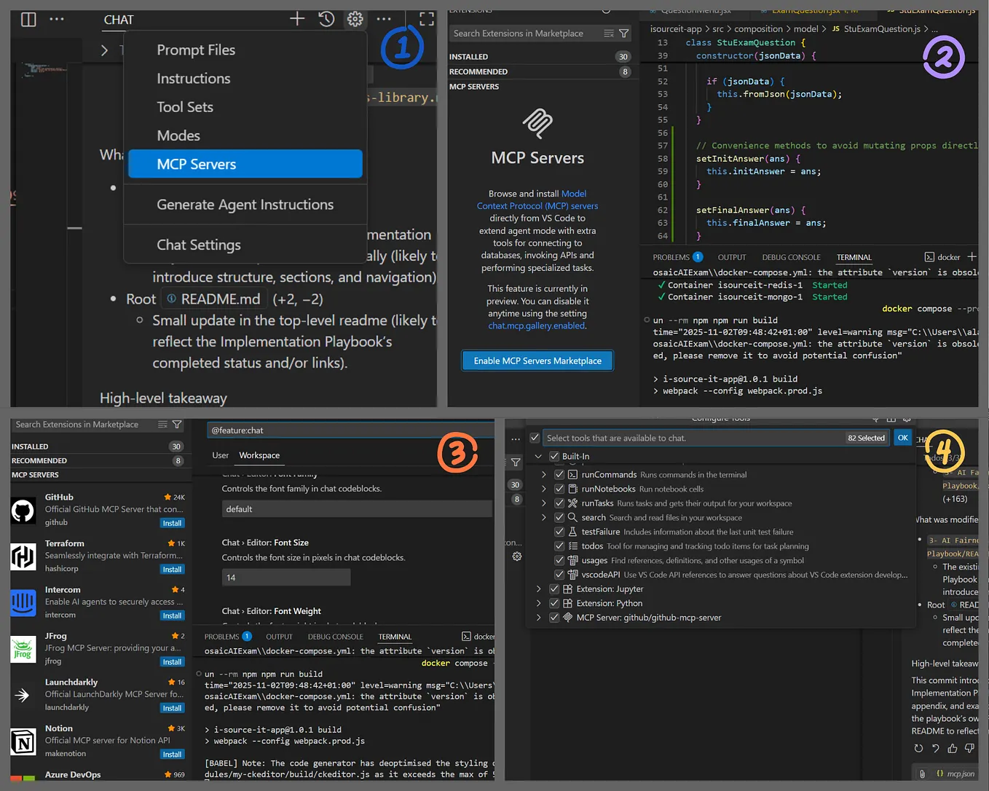Click the Chat Editor Font Size input field
Screen dimensions: 989x791
[x=285, y=576]
